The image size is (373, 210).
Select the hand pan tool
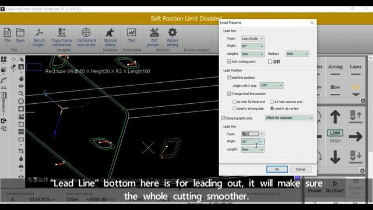point(21,78)
